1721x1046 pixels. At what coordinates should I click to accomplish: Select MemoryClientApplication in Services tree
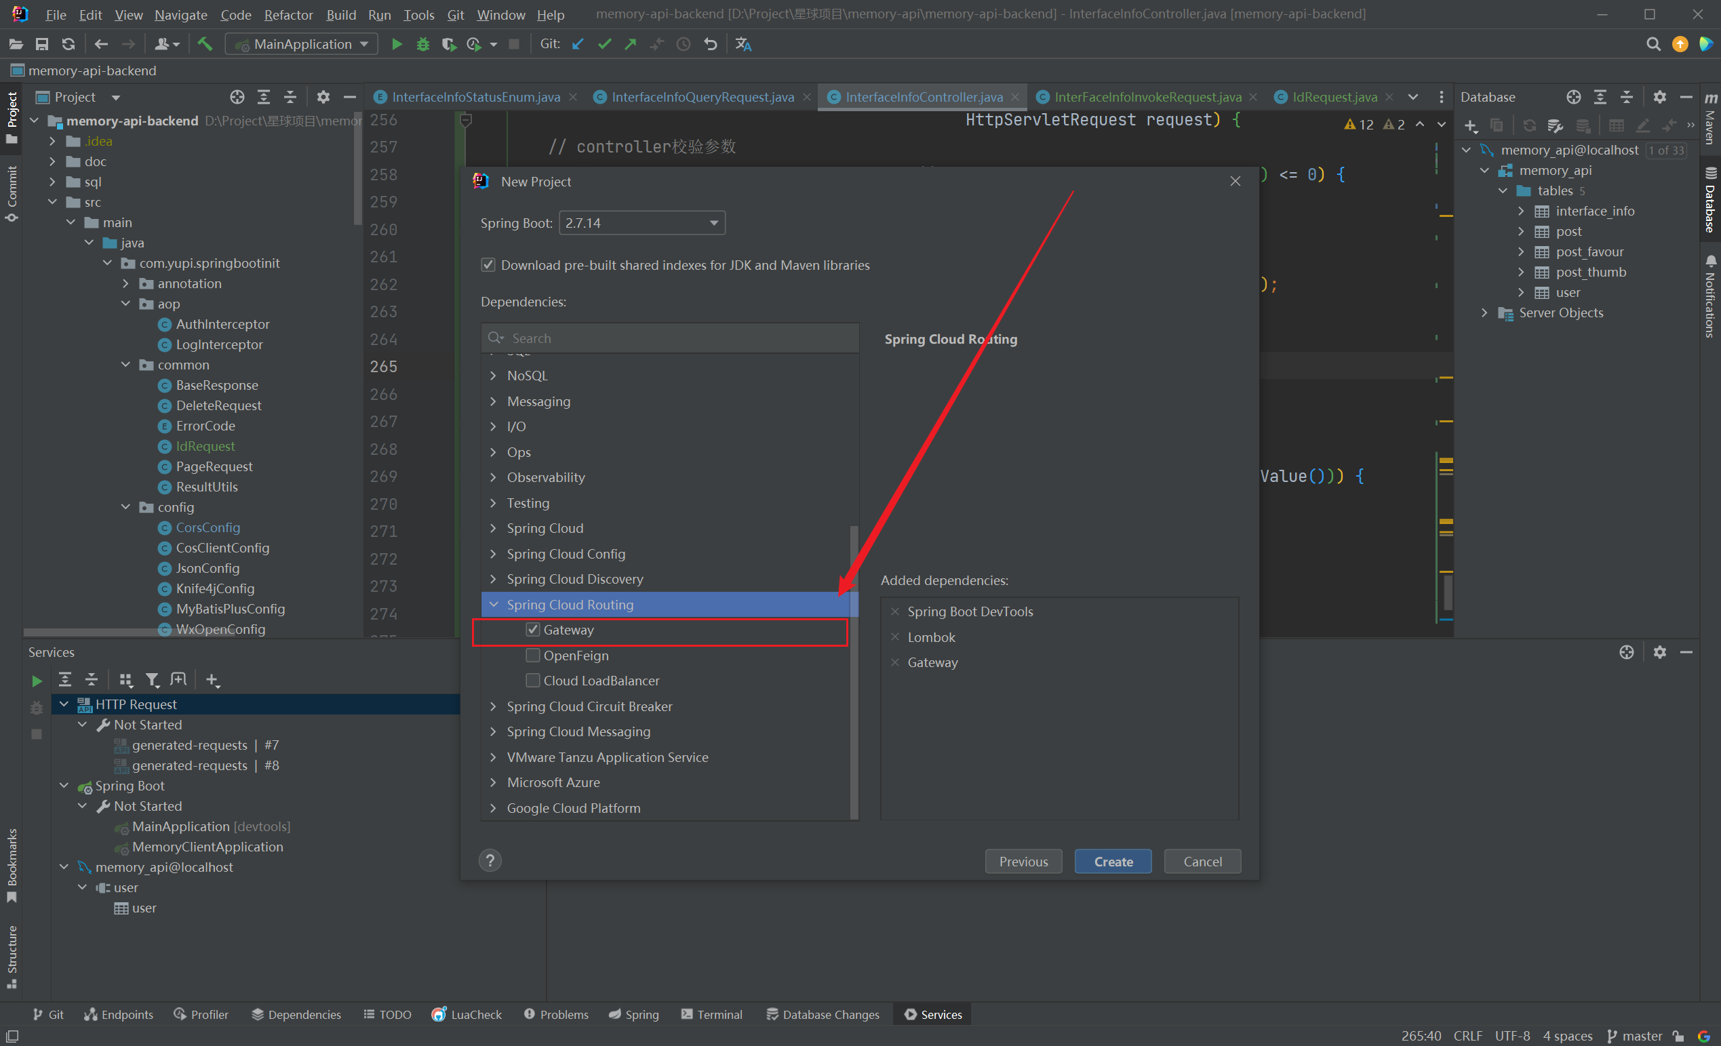click(207, 847)
